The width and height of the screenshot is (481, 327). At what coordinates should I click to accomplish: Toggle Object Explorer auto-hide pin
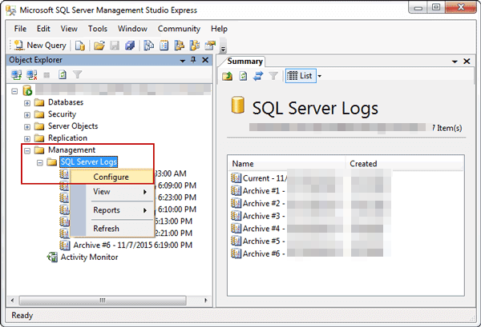pos(193,60)
